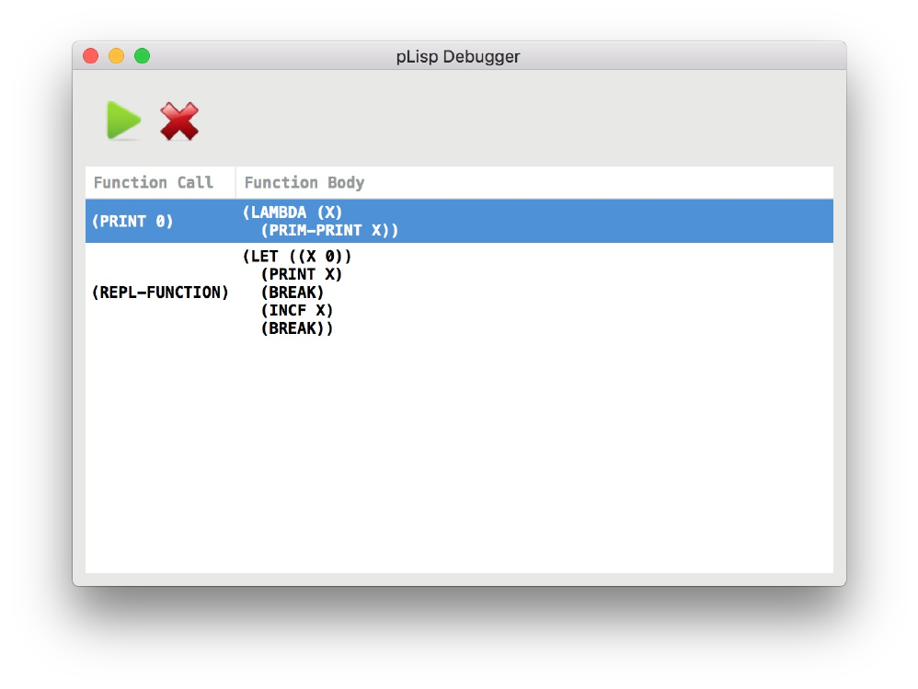The height and width of the screenshot is (689, 918).
Task: Click the red X abort icon
Action: click(x=179, y=121)
